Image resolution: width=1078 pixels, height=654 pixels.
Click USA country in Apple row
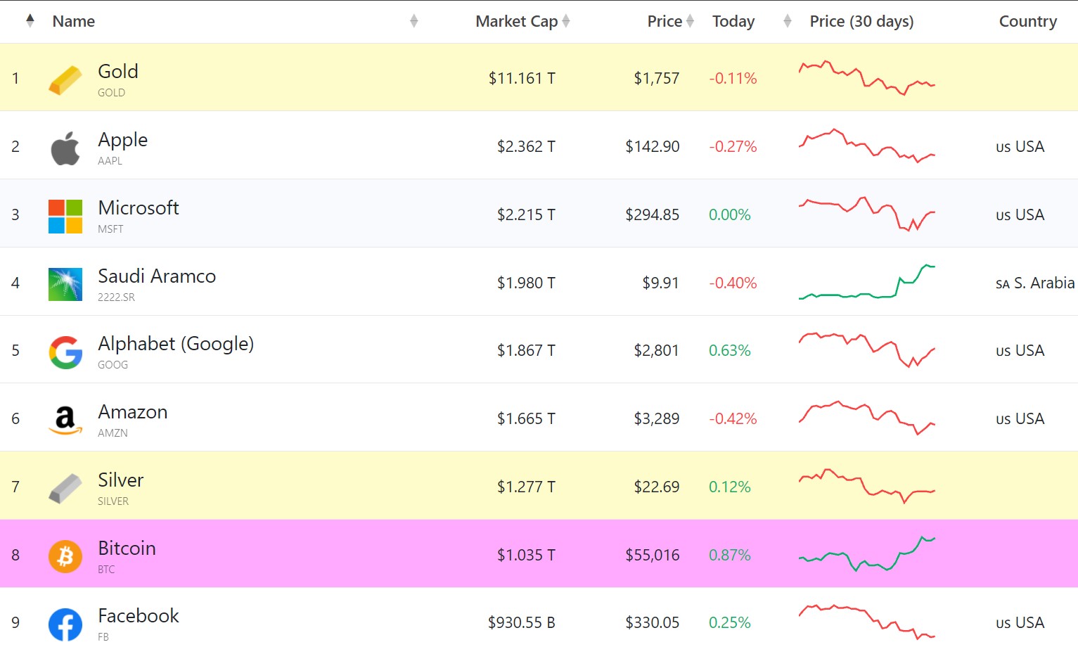(x=1020, y=146)
